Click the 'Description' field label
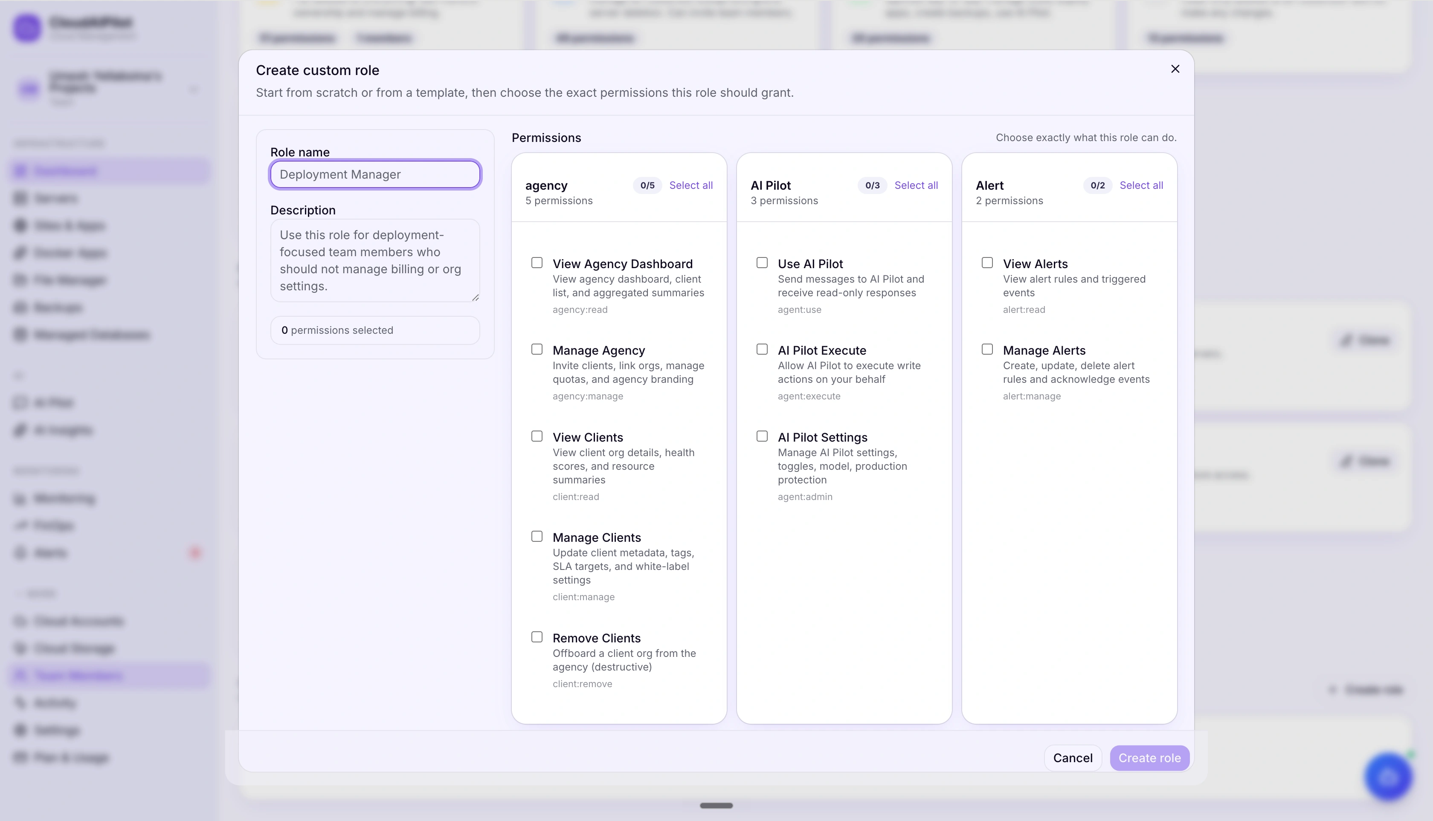The width and height of the screenshot is (1433, 821). pyautogui.click(x=303, y=210)
